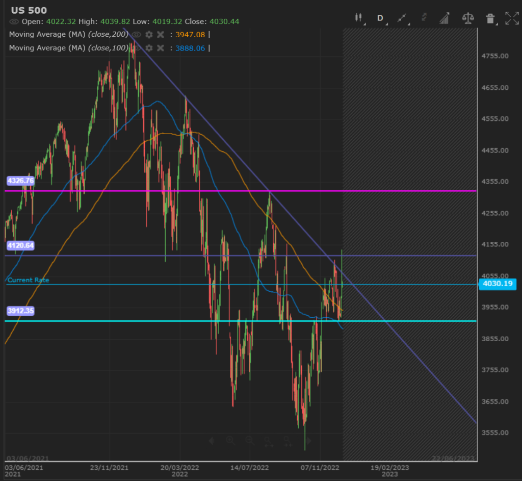Open the drawing tools line dropdown
Viewport: 522px width, 481px height.
(x=403, y=18)
